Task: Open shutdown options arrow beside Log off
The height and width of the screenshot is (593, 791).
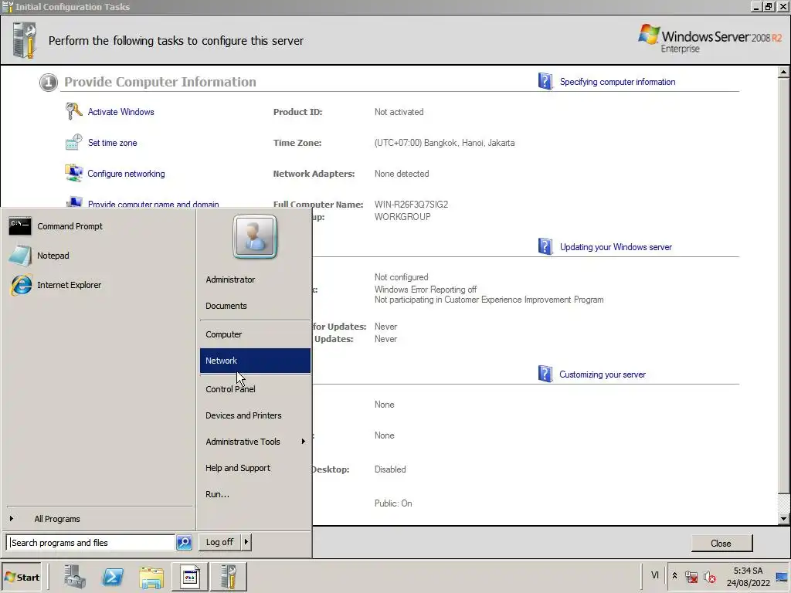Action: pos(246,542)
